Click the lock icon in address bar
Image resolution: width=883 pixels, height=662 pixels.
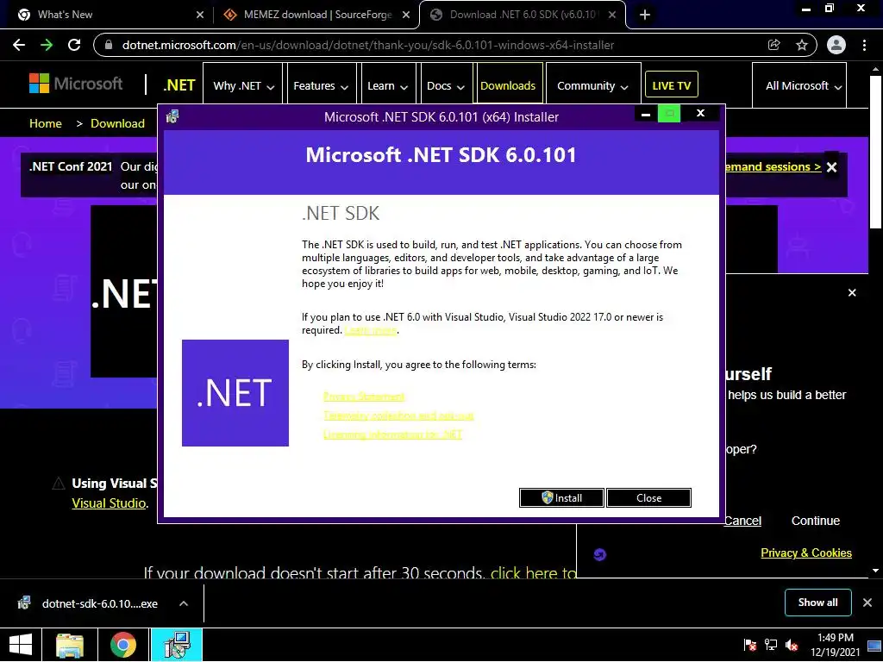(110, 45)
